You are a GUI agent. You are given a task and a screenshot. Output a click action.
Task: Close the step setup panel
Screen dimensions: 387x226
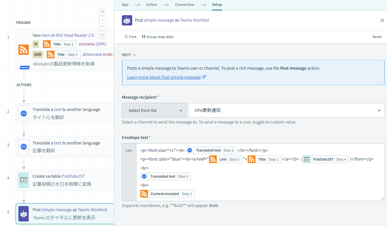[382, 20]
